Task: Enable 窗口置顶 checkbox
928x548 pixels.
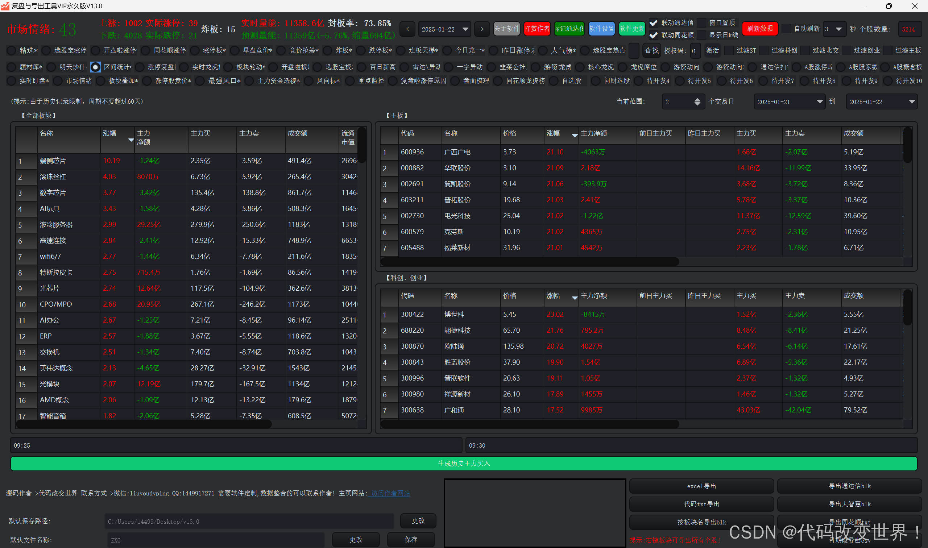Action: pos(702,23)
